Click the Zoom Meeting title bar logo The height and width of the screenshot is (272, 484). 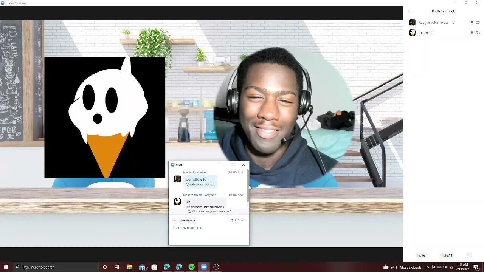coord(3,3)
